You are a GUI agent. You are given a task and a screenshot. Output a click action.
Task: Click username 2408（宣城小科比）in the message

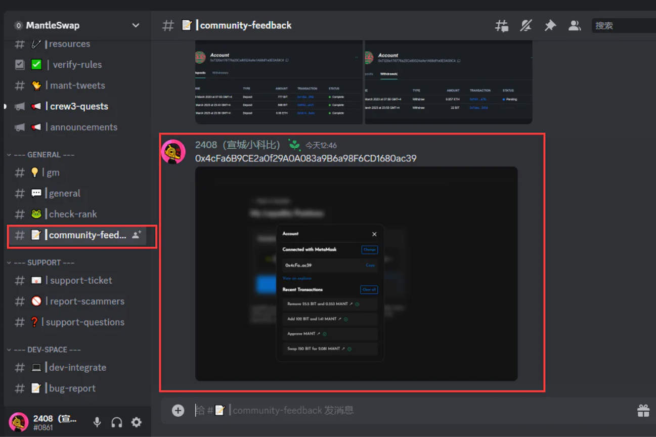(x=238, y=145)
